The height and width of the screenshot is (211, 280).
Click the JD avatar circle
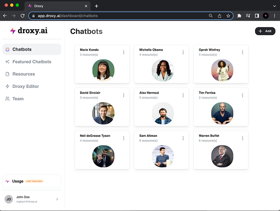click(8, 199)
